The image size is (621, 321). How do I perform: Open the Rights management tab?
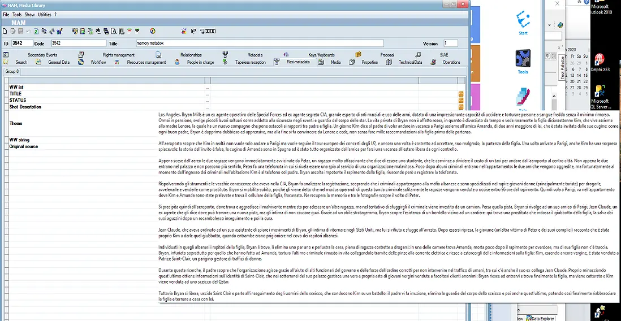pyautogui.click(x=119, y=55)
